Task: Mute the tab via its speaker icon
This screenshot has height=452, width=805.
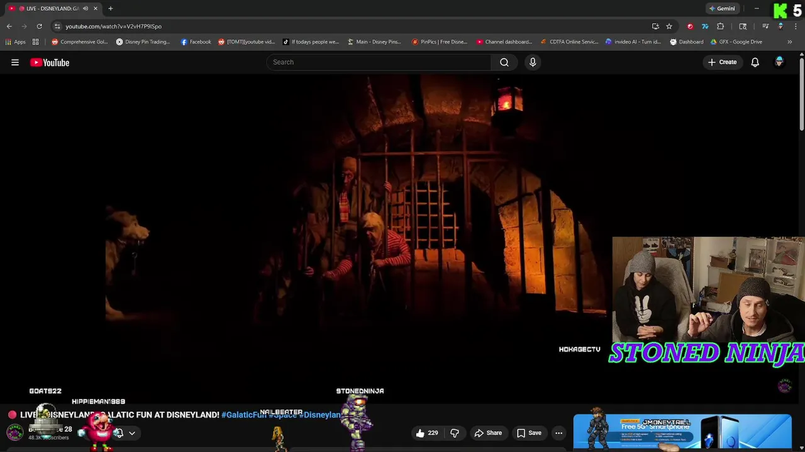Action: (x=86, y=8)
